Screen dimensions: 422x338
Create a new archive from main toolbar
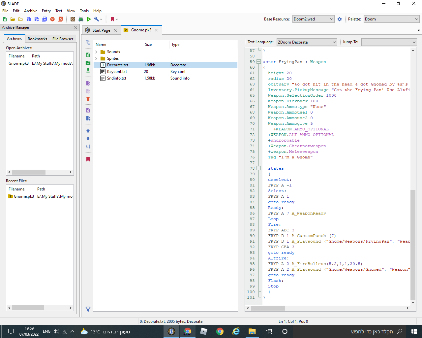pos(5,19)
